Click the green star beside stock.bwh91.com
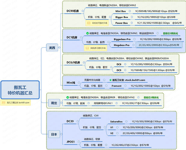 (x=110, y=80)
